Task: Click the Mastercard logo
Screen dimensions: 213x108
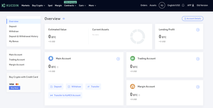Action: coord(17,84)
